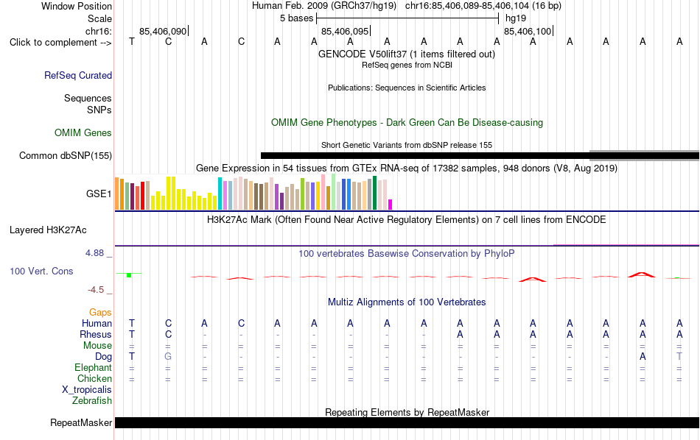The height and width of the screenshot is (440, 700).
Task: Select the Chicken species label
Action: 94,378
